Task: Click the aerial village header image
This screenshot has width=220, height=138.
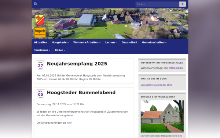Action: [110, 24]
